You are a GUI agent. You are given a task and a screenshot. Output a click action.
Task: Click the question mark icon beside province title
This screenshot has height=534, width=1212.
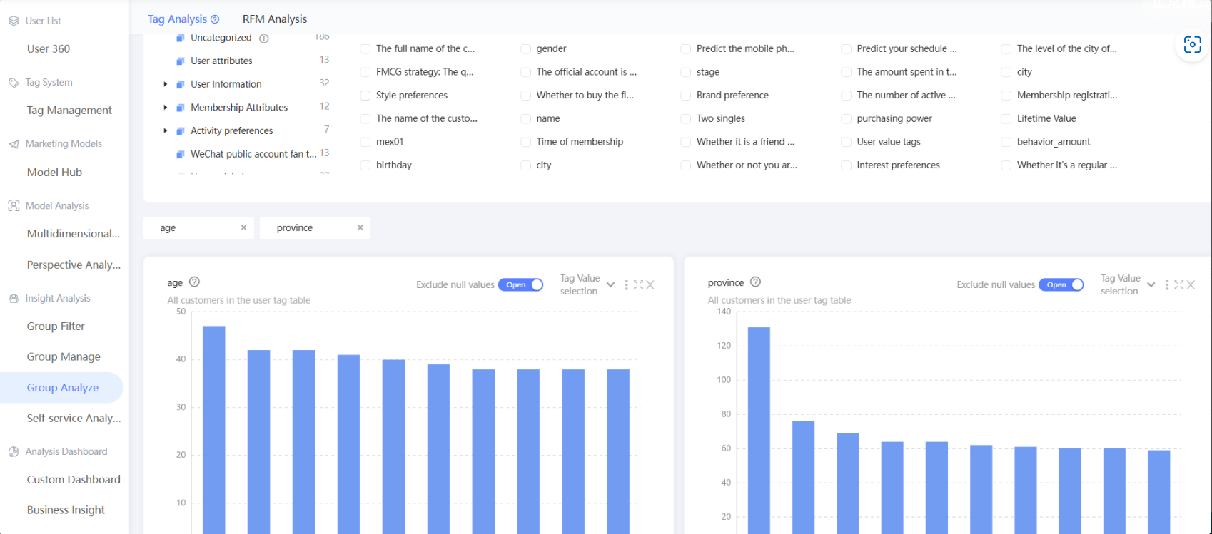[755, 282]
